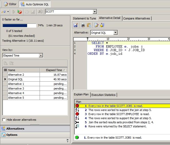Click the join icon at plan step 5
Viewport: 170px width, 145px height.
pyautogui.click(x=77, y=122)
